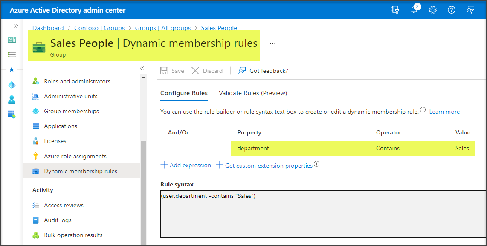
Task: Click the Help question mark icon
Action: [452, 10]
